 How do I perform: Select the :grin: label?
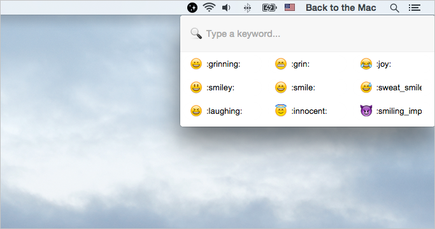tap(301, 64)
